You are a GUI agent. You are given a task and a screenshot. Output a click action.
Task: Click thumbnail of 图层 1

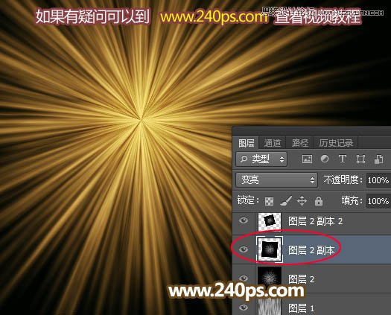click(270, 307)
